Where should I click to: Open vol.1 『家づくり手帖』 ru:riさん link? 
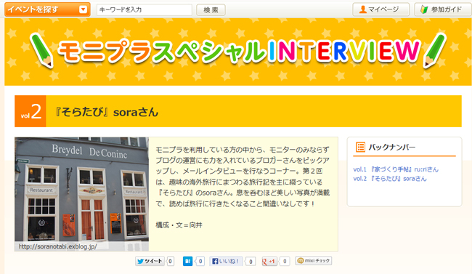(x=396, y=169)
